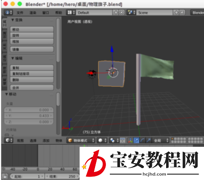Click the blue Z-axis manipulator arrow
The width and height of the screenshot is (204, 180).
pos(112,49)
